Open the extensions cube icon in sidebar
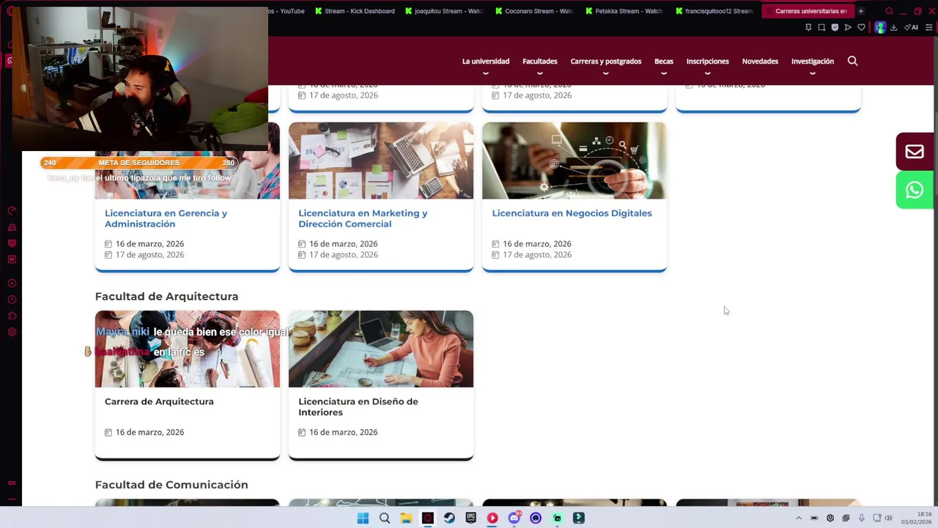This screenshot has width=938, height=528. [12, 316]
